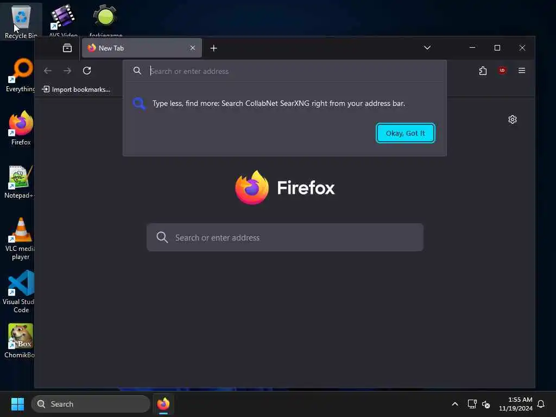The height and width of the screenshot is (417, 556).
Task: Click the taskbar Search box
Action: [x=91, y=404]
